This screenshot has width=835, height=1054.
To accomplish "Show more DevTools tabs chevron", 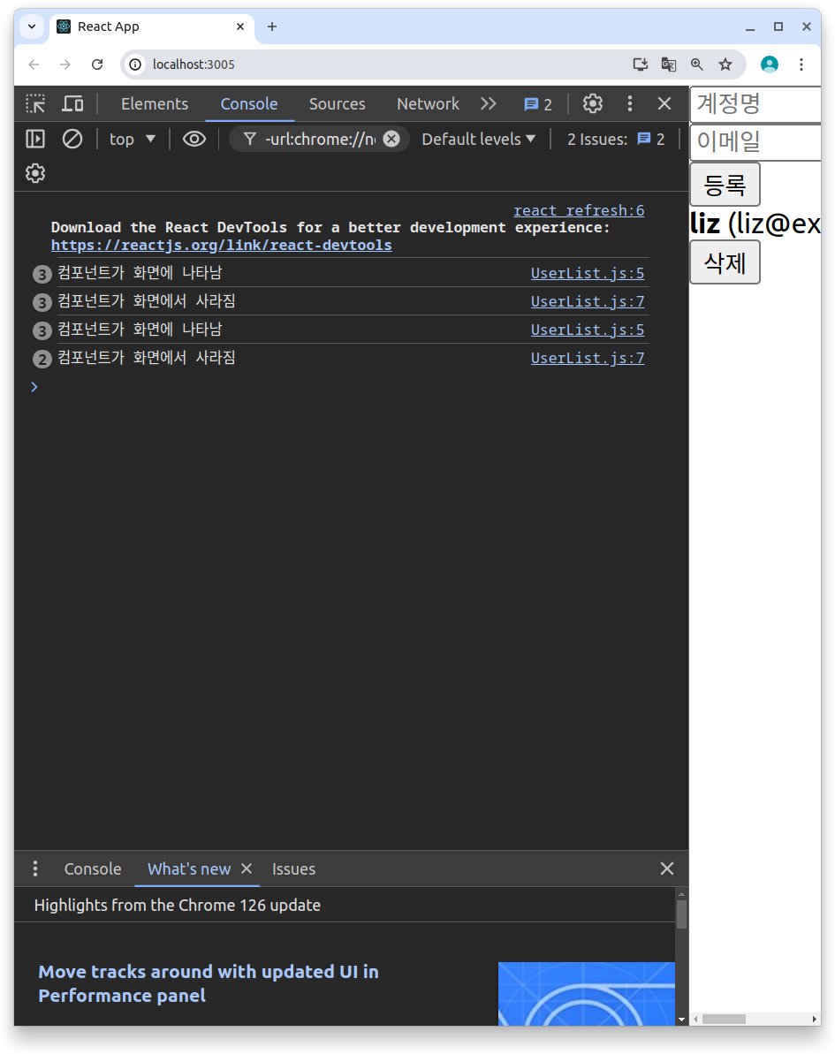I will coord(488,103).
